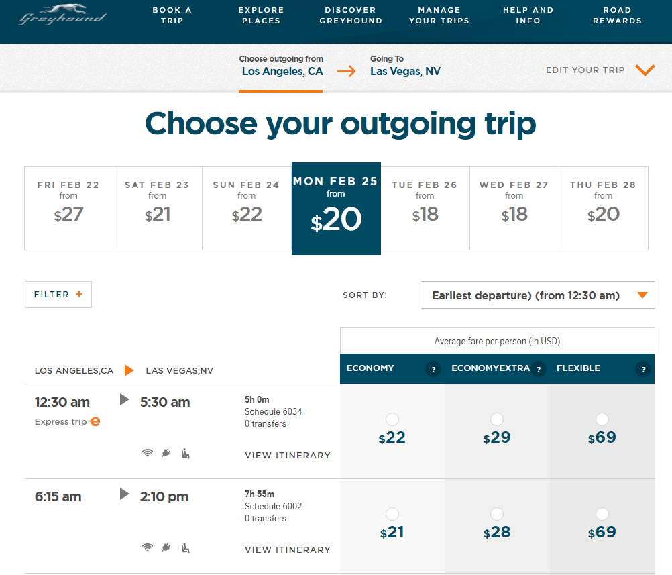Open the Road Rewards menu
The width and height of the screenshot is (672, 575).
pos(617,15)
